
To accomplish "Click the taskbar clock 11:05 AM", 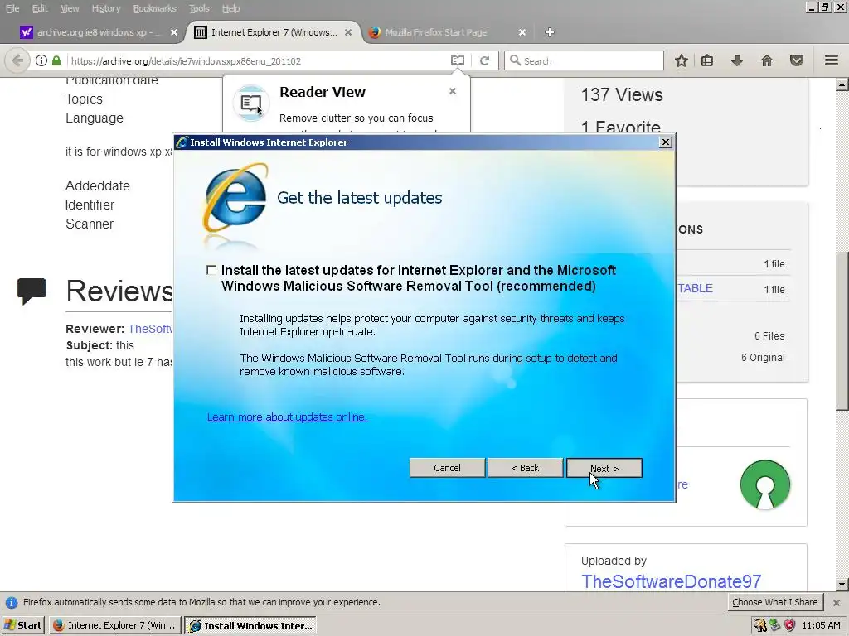I will [822, 625].
